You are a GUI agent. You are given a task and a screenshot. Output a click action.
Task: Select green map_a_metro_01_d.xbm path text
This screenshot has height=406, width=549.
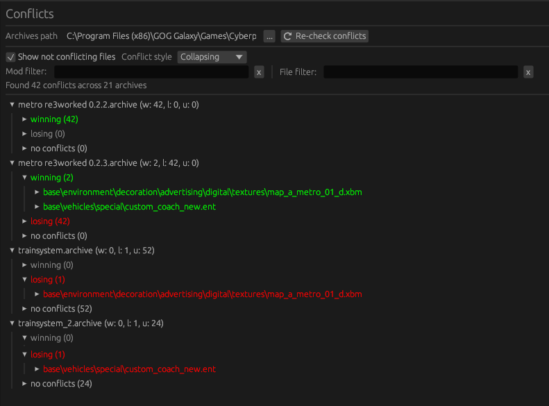[x=203, y=192]
